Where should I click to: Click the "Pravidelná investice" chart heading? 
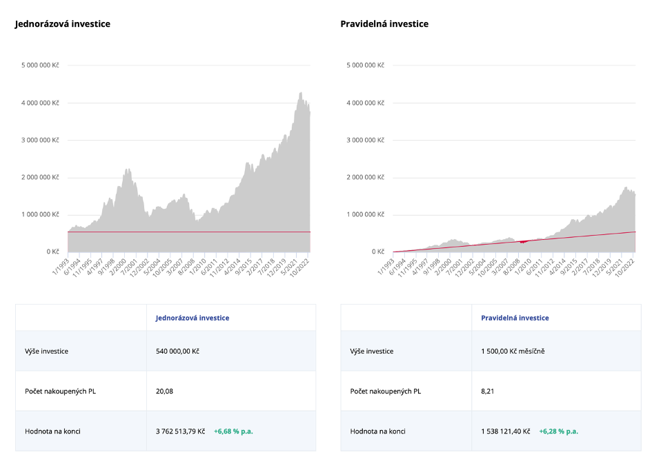coord(384,24)
